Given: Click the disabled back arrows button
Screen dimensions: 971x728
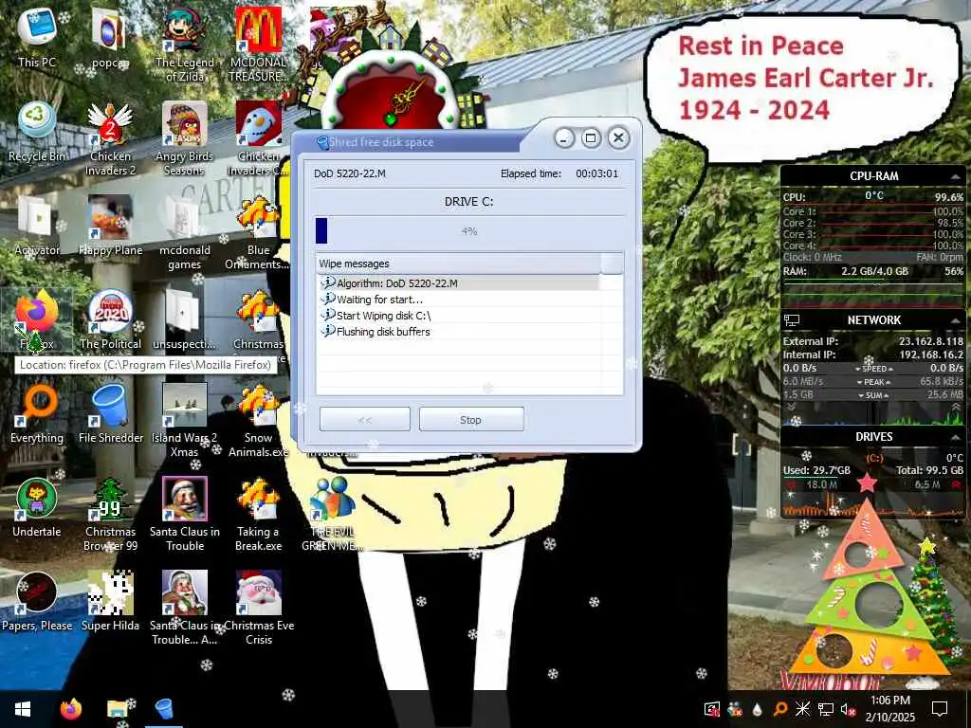Looking at the screenshot, I should pos(365,420).
